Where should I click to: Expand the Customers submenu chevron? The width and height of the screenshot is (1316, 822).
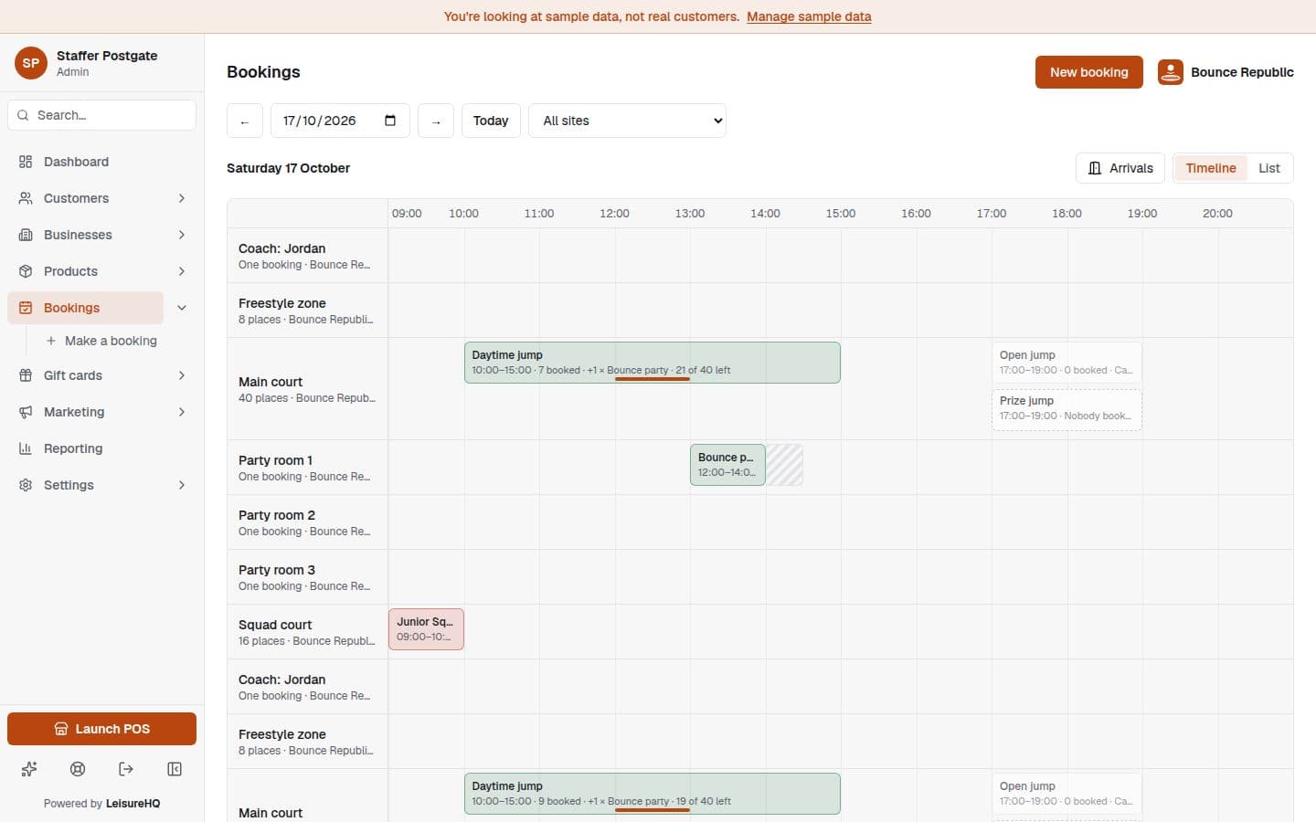pyautogui.click(x=182, y=198)
